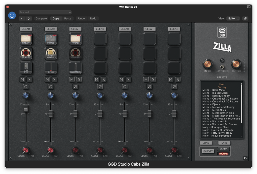Click the channel 2 blue pan knob
The width and height of the screenshot is (257, 174).
coord(50,96)
